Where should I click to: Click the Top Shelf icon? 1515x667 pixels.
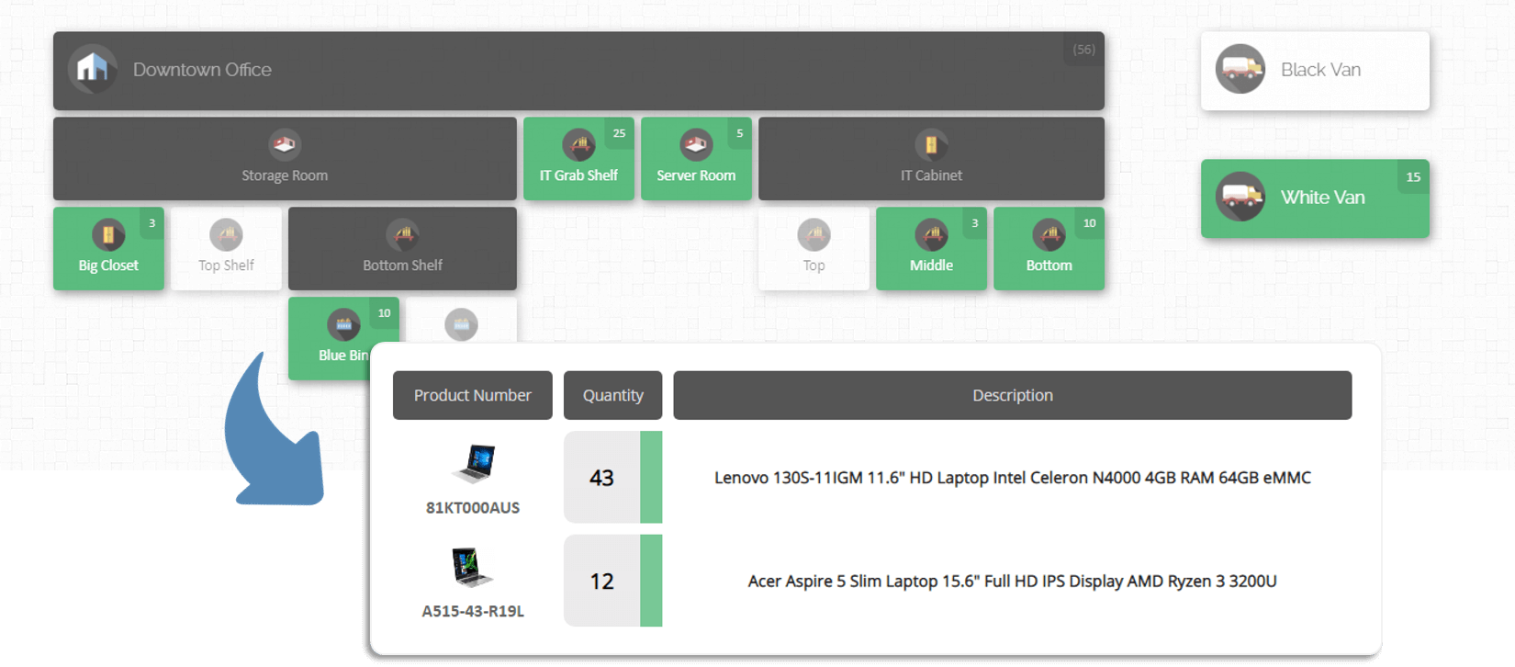point(226,234)
